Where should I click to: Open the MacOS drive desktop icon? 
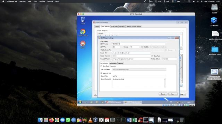point(214,8)
